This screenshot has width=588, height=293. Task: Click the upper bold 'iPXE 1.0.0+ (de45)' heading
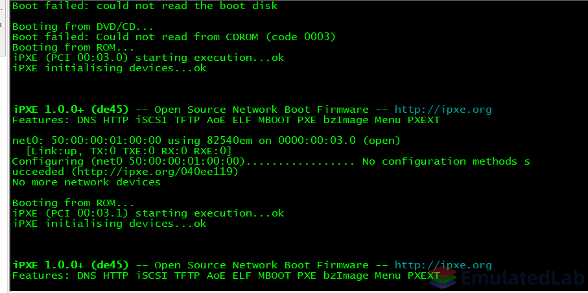[71, 110]
